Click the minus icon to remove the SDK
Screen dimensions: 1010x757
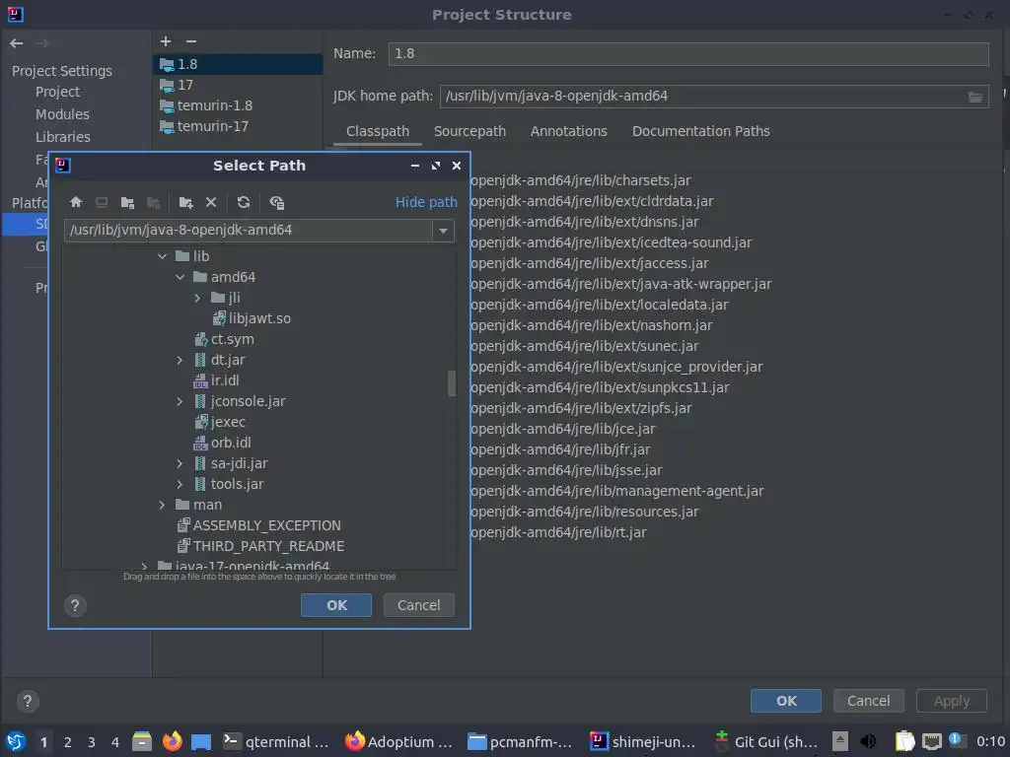point(191,41)
